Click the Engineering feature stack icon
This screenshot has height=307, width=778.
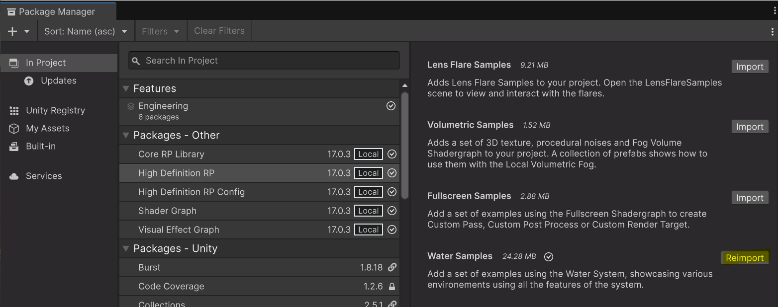130,106
